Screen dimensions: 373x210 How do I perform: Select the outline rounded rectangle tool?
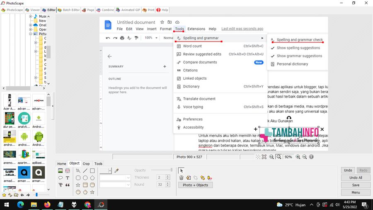point(78,178)
